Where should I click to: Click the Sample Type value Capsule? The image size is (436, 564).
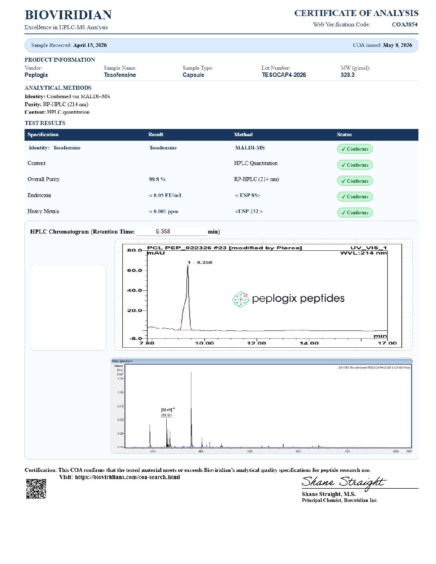pyautogui.click(x=193, y=75)
